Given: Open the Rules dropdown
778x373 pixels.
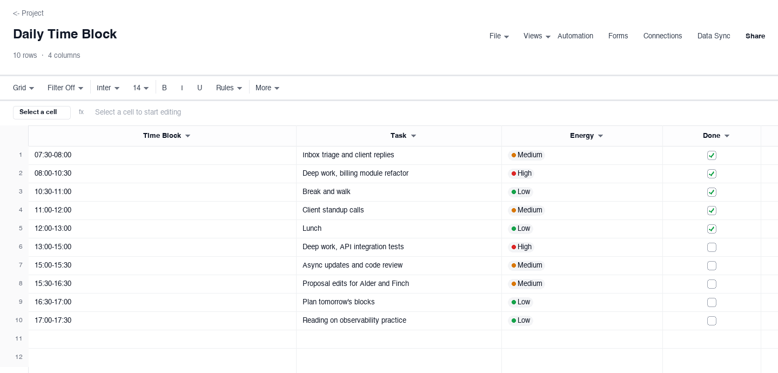Looking at the screenshot, I should 229,88.
